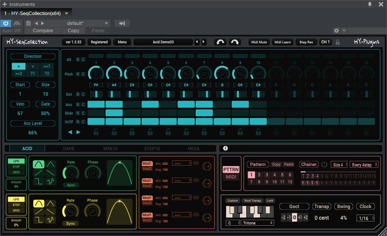Screen dimensions: 387x236
Task: Click the pattern Copy button
Action: coord(276,164)
